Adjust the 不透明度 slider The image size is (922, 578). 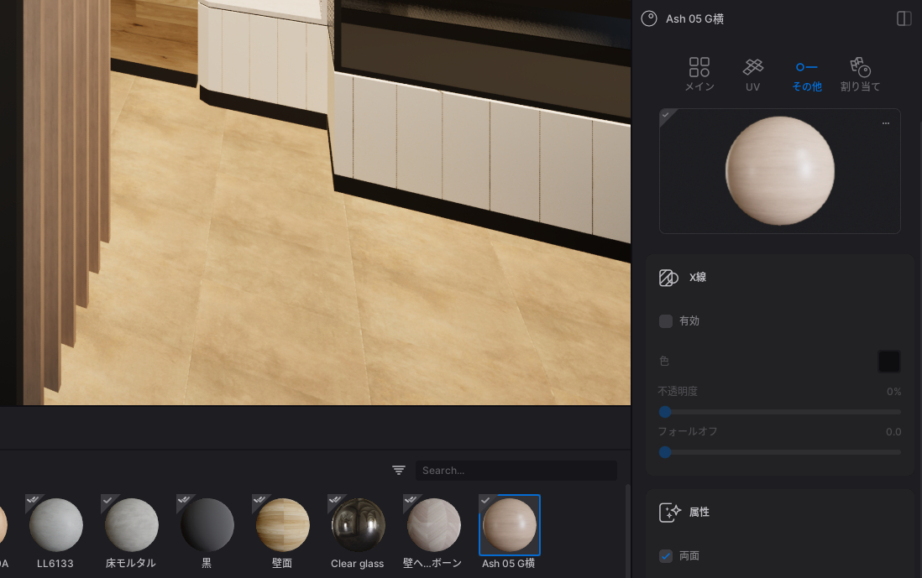pos(780,412)
